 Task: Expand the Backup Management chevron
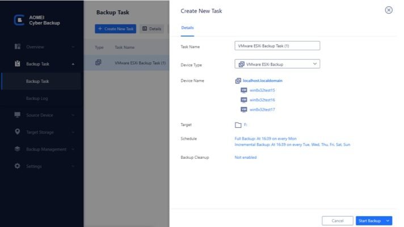coord(73,149)
